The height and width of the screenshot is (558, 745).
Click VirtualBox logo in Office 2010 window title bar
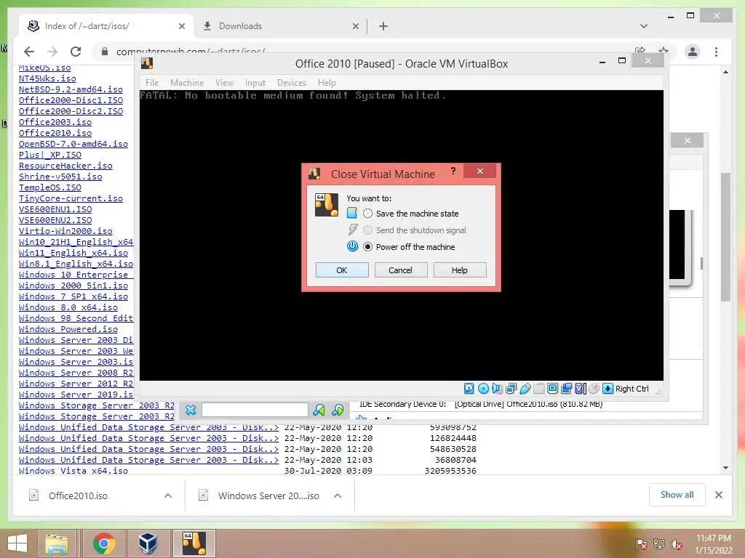(x=147, y=63)
